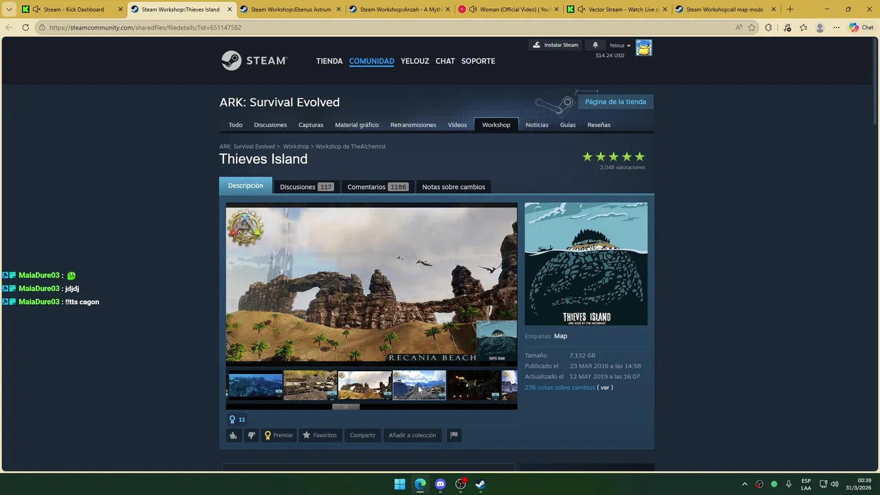Open browser Settings and more menu
This screenshot has width=880, height=495.
pos(836,27)
